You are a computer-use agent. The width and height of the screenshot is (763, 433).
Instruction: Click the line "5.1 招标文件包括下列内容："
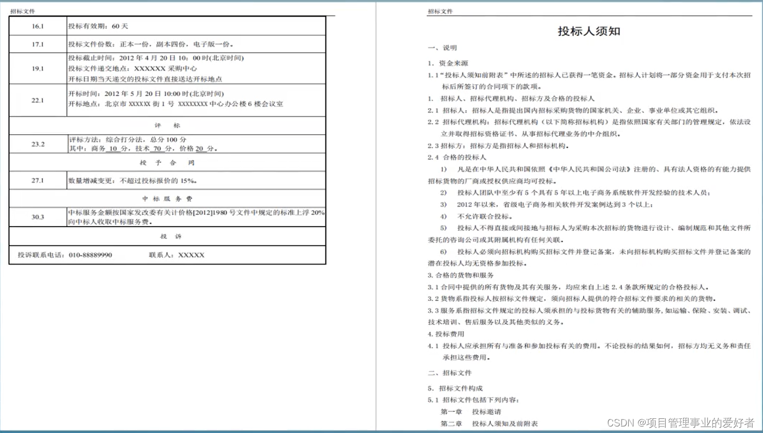(474, 400)
